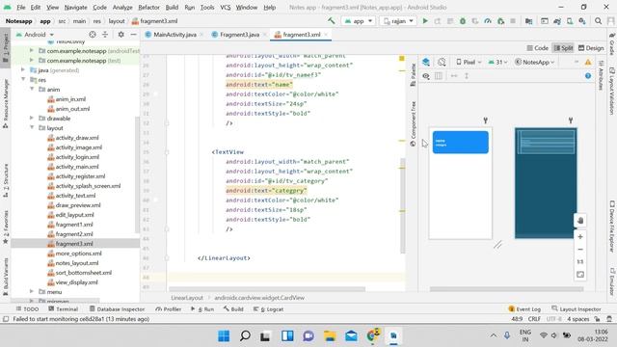Viewport: 617px width, 347px height.
Task: Open the API 31 version dropdown
Action: (x=497, y=62)
